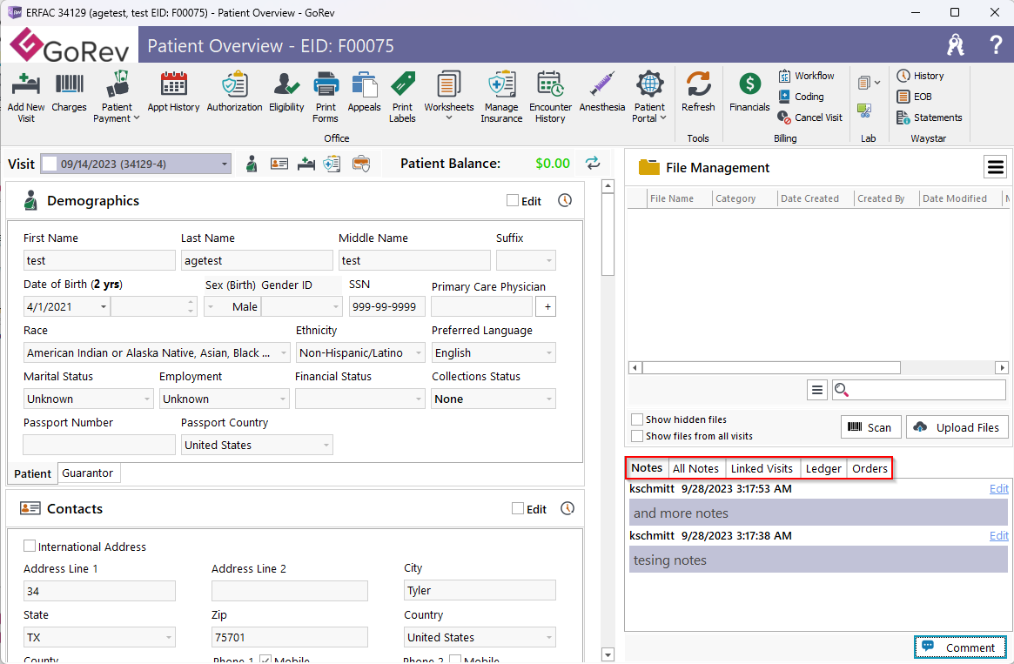Toggle the checkbox inside the Visit selector
This screenshot has height=664, width=1014.
click(49, 164)
